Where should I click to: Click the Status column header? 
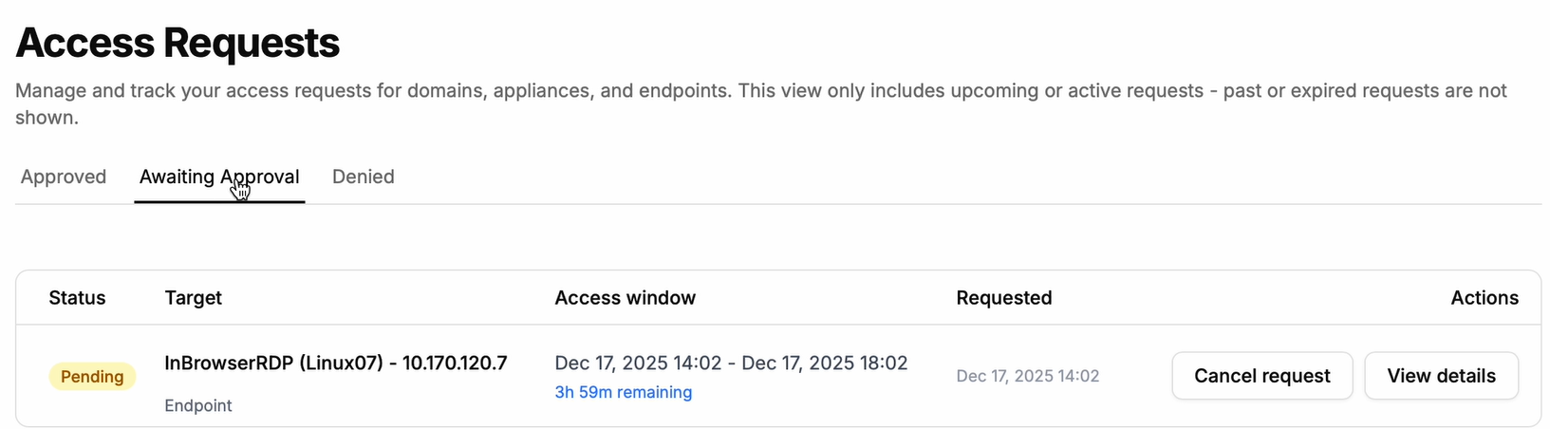(77, 298)
